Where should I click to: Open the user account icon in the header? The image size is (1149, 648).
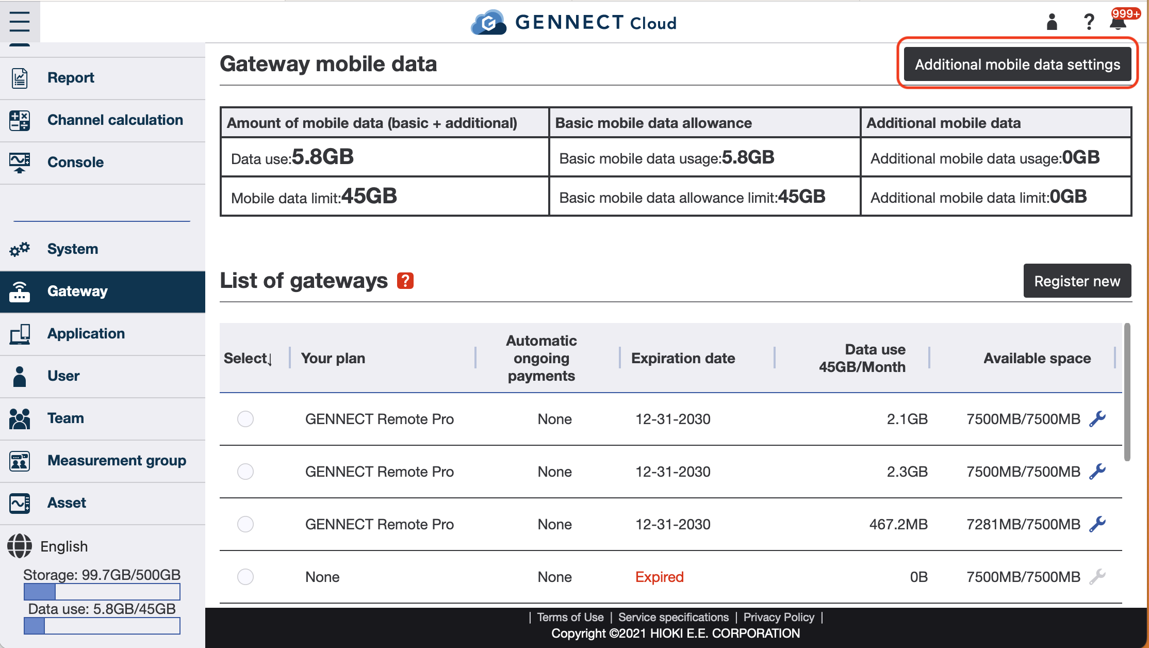1052,22
